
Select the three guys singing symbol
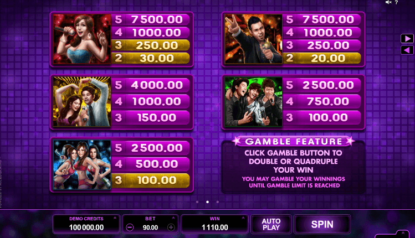(x=253, y=102)
